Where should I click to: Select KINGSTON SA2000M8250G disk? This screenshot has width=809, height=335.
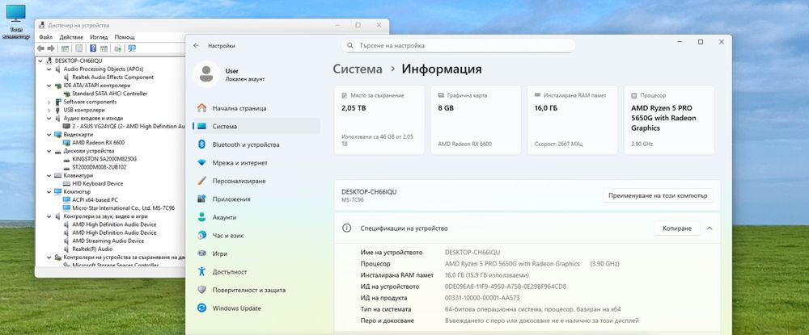(104, 159)
